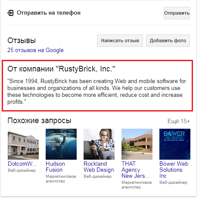Open the Hudson Fusion elephant thumbnail
Screen dimensions: 199x198
click(x=61, y=144)
